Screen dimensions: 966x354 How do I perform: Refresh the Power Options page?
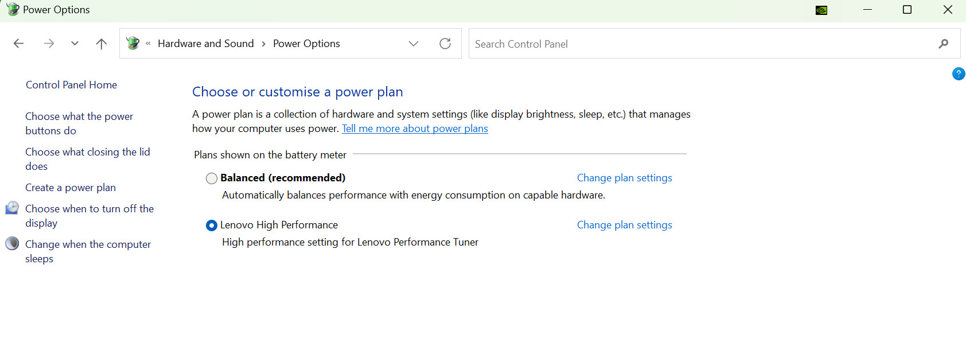click(445, 44)
